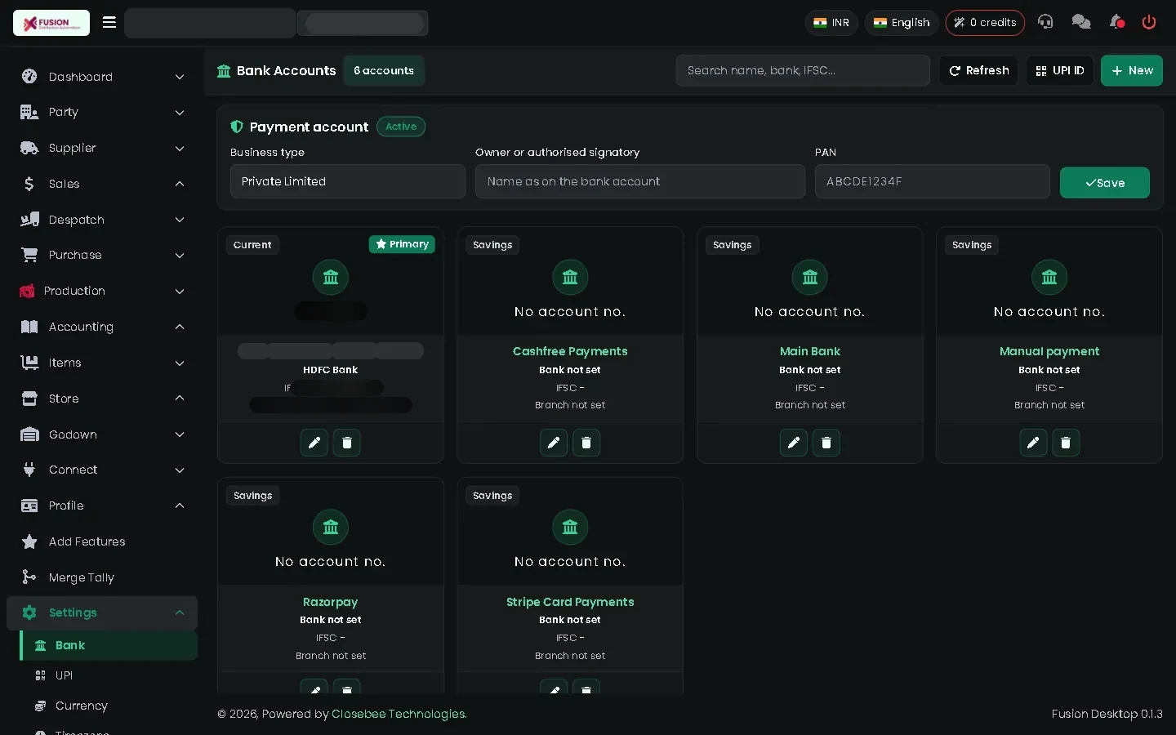Image resolution: width=1176 pixels, height=735 pixels.
Task: Click the UPI ID button
Action: click(1060, 70)
